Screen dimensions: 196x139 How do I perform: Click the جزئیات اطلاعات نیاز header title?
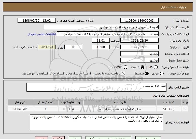click(173, 7)
